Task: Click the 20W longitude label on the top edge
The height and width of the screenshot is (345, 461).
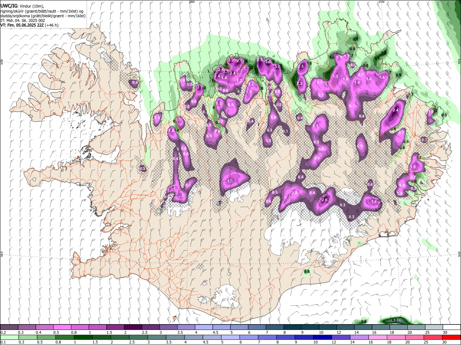Action: [192, 2]
